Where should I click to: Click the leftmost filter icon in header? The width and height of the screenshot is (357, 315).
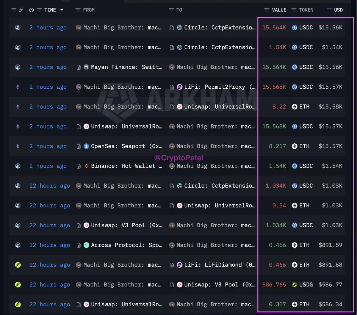14,10
